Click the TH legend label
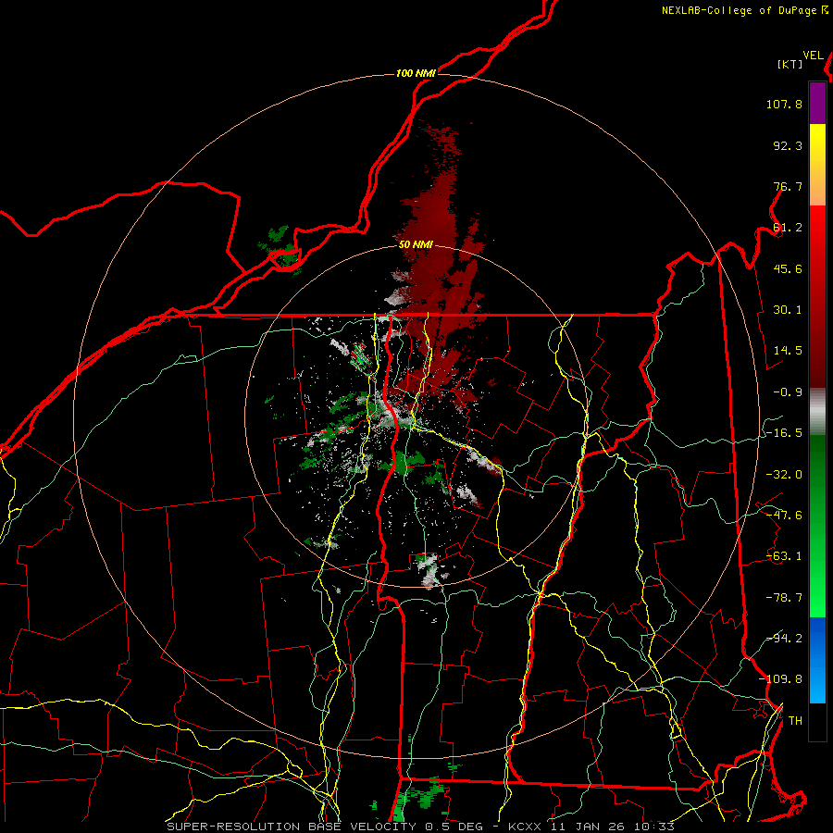Image resolution: width=833 pixels, height=833 pixels. pos(795,721)
